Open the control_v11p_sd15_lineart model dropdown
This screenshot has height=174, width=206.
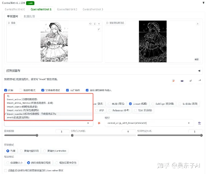click(x=149, y=123)
